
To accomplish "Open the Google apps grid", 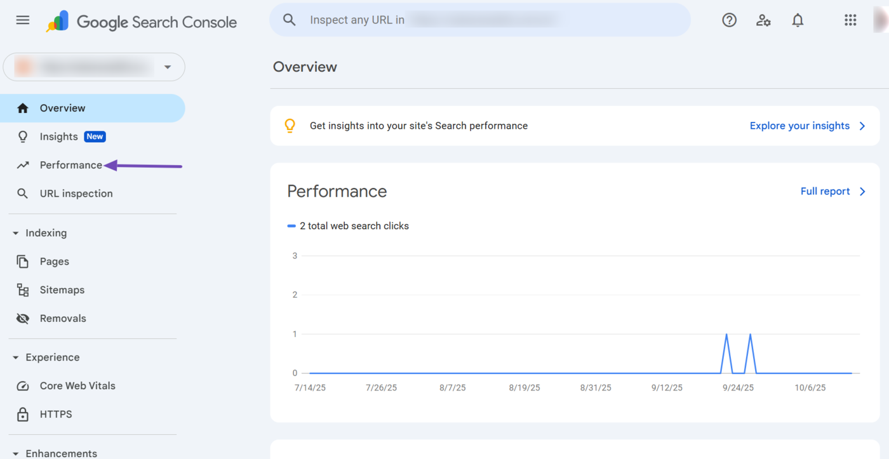I will (850, 20).
